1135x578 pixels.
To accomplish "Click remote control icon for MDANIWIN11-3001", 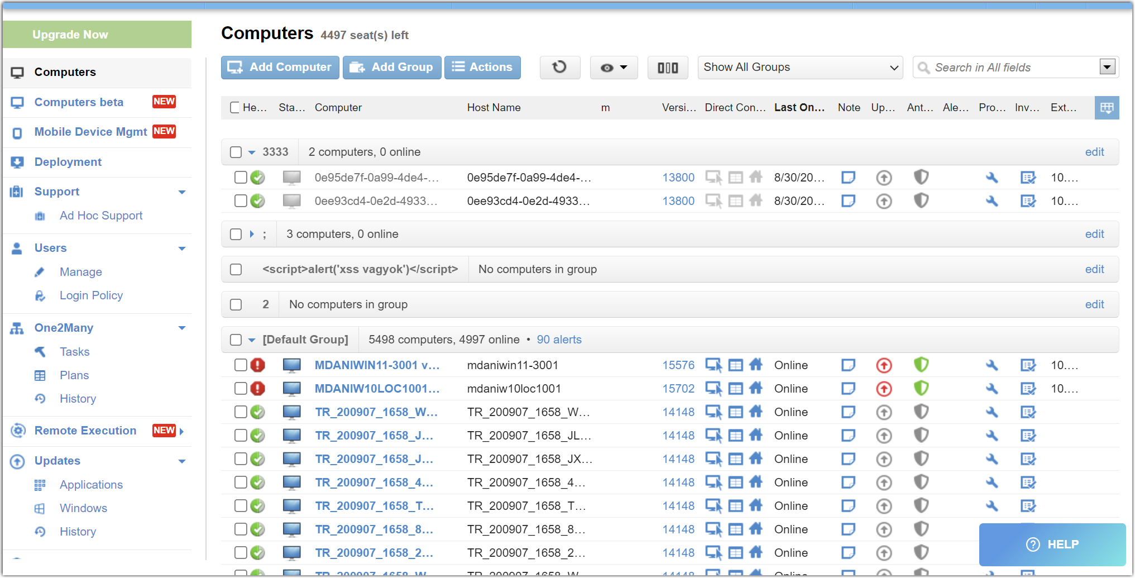I will click(x=713, y=365).
